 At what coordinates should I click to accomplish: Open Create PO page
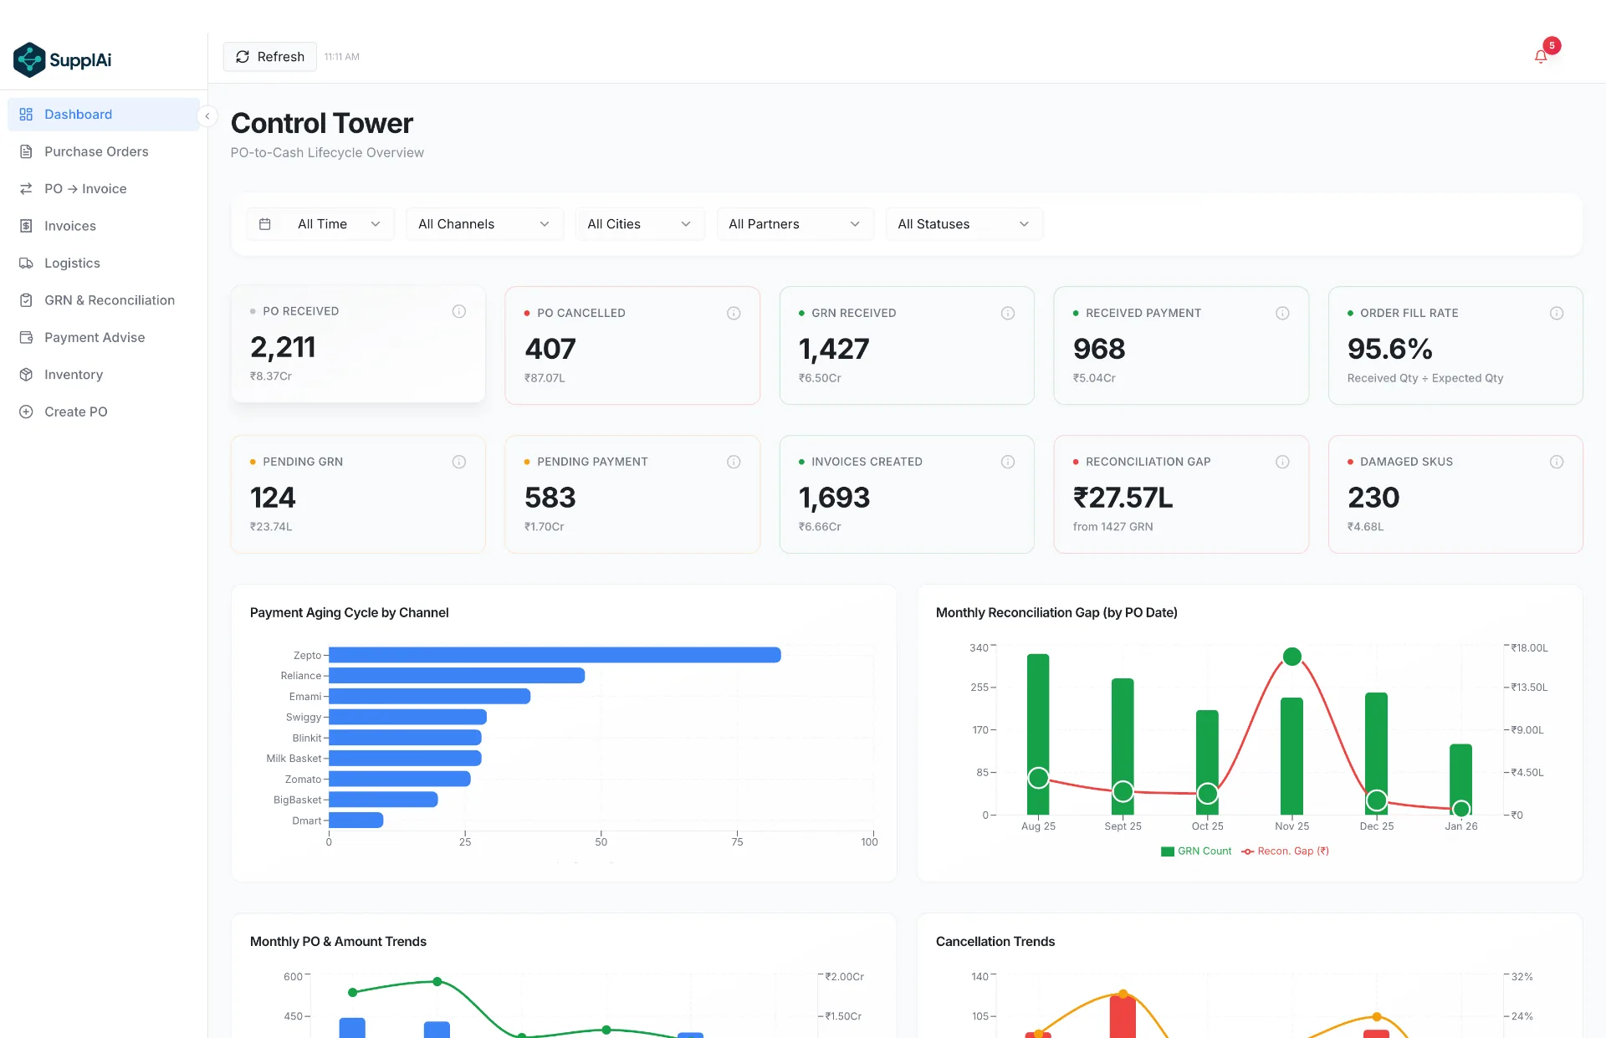pyautogui.click(x=104, y=412)
